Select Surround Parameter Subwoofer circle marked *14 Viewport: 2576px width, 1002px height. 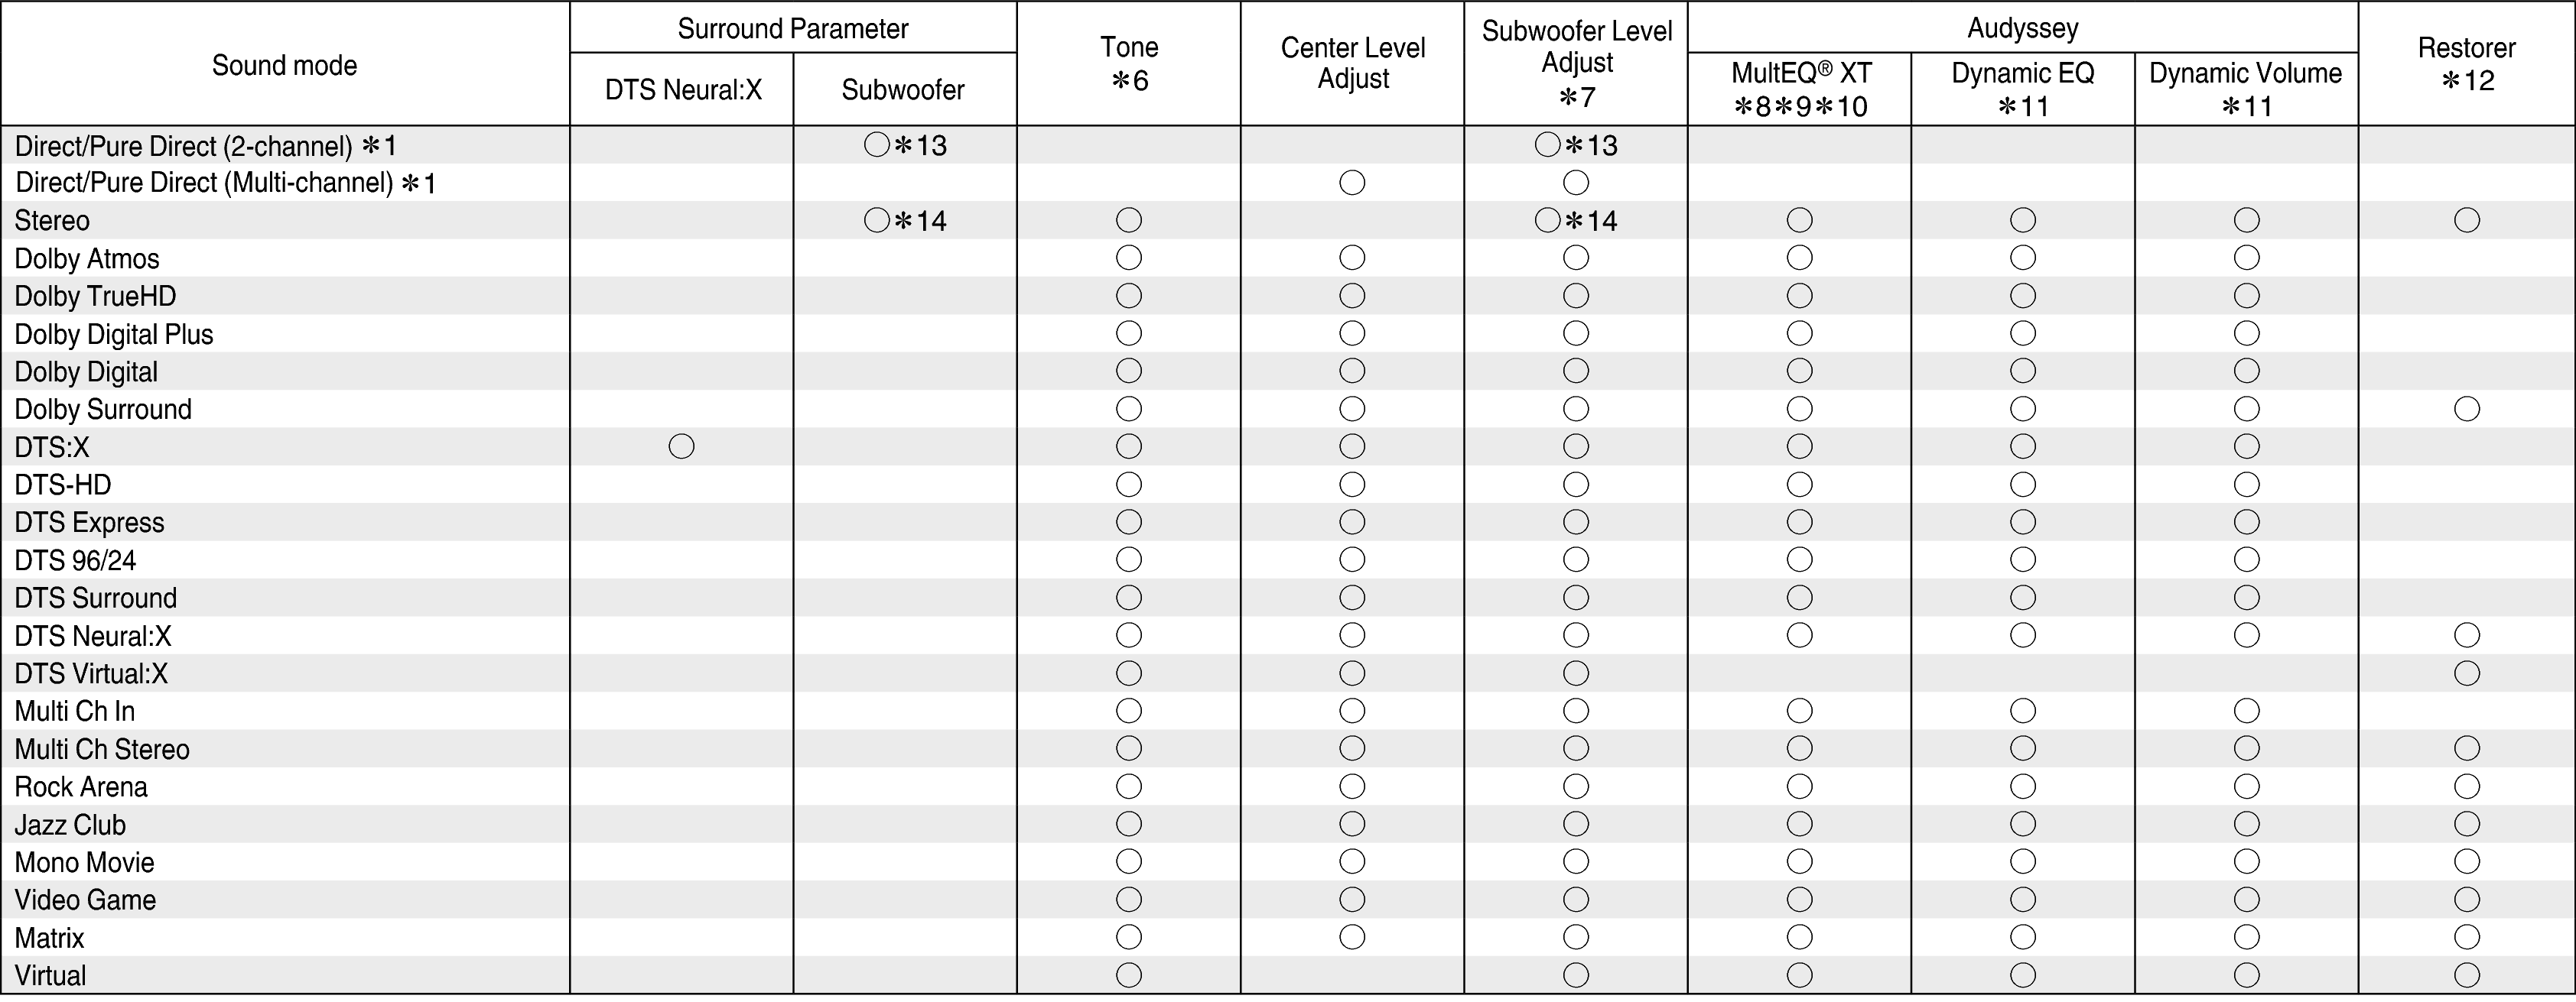pos(877,220)
